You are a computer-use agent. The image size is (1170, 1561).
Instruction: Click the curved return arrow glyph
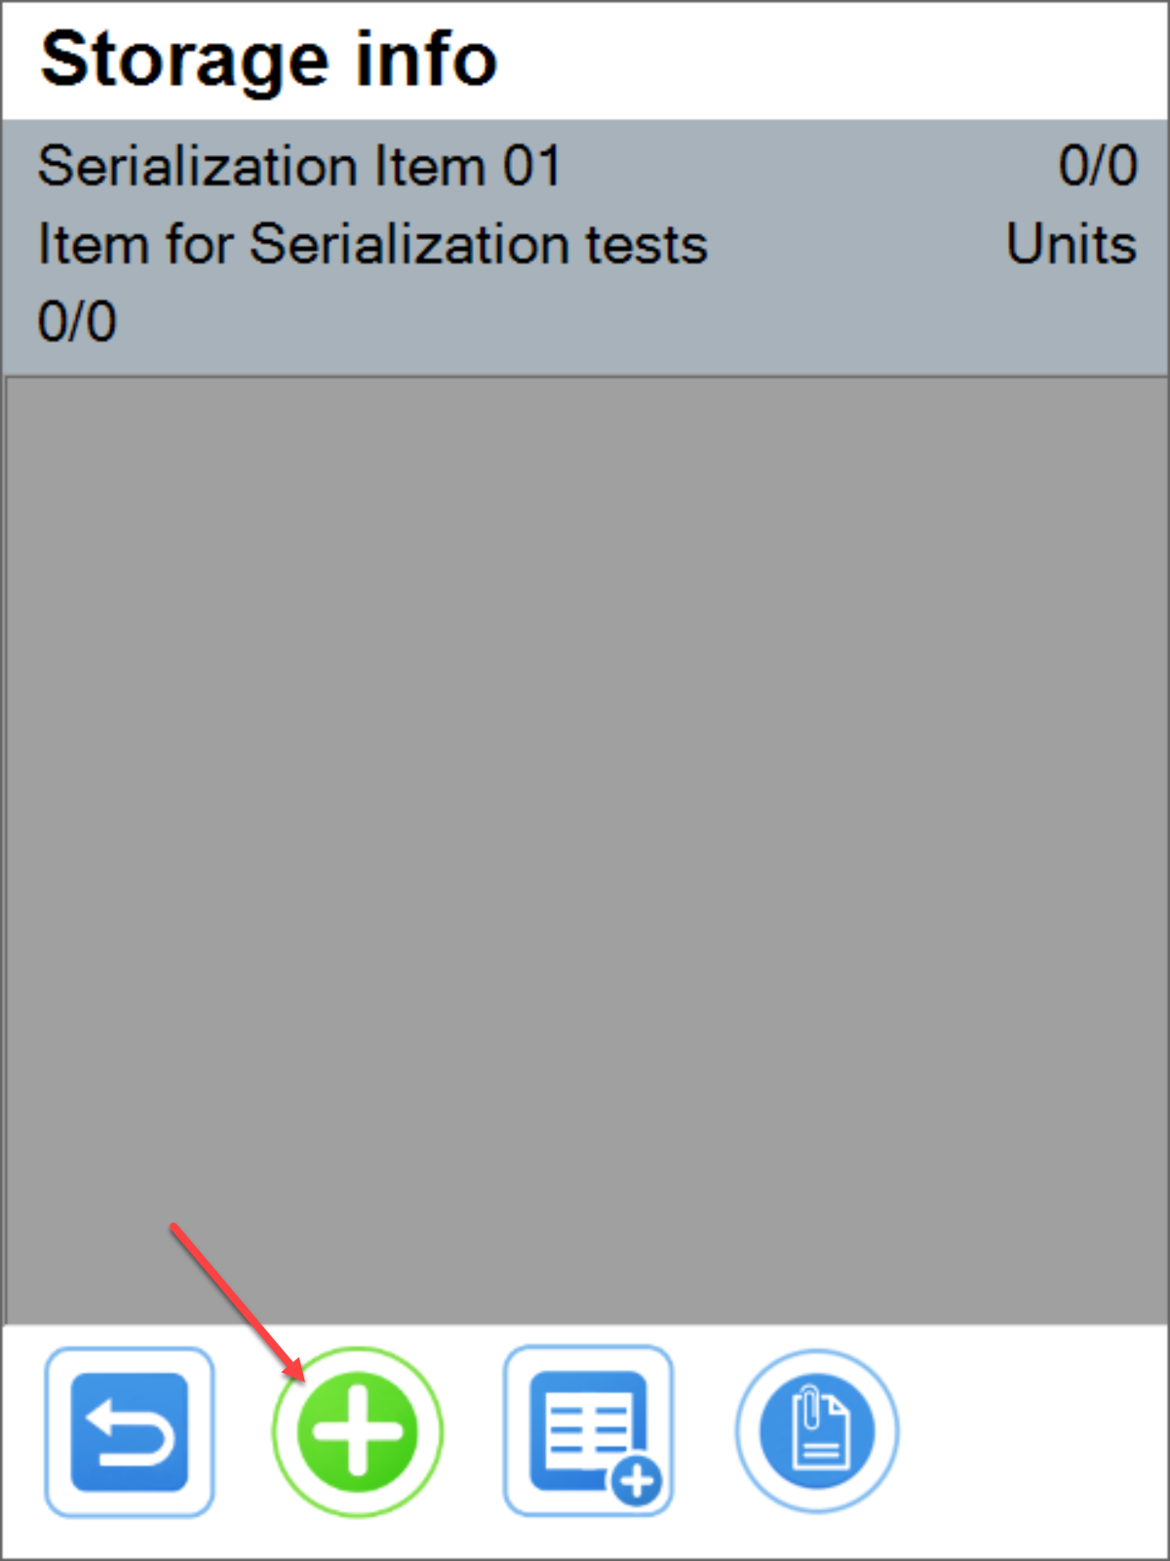pos(130,1432)
